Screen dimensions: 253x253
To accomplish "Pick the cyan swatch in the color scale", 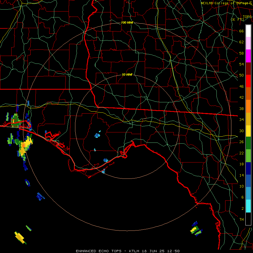I will click(248, 206).
